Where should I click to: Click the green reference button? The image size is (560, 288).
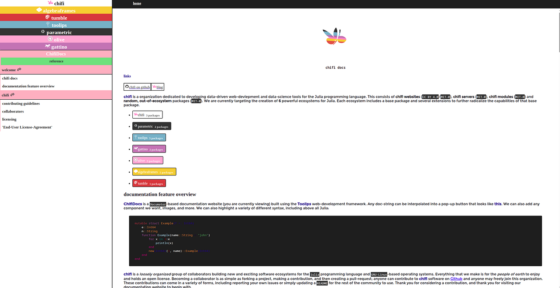click(56, 61)
